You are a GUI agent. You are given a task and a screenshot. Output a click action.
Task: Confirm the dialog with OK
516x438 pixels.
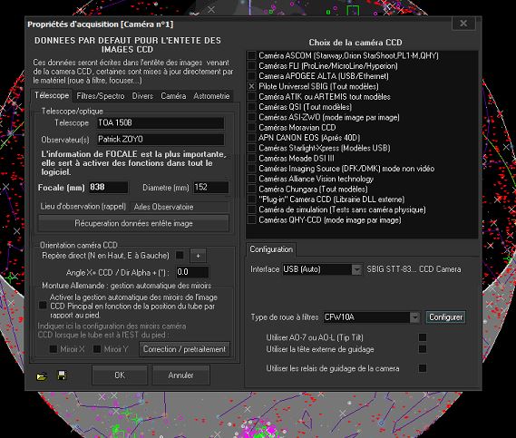pos(120,375)
